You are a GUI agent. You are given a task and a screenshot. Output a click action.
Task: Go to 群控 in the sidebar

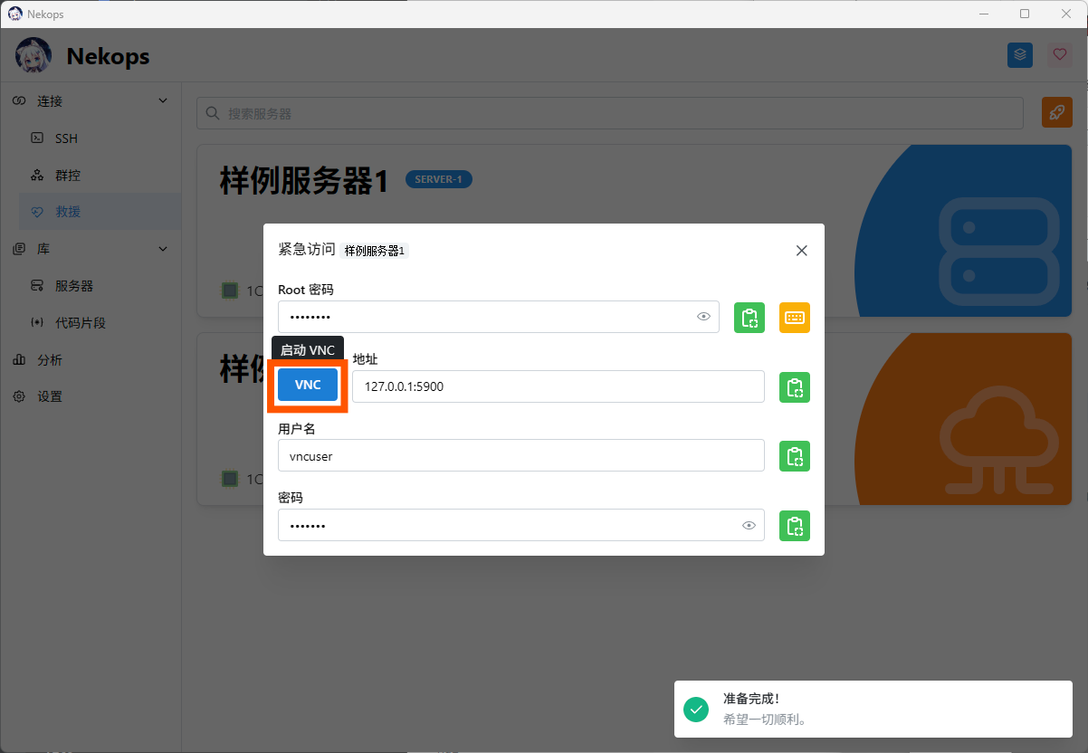(x=68, y=176)
